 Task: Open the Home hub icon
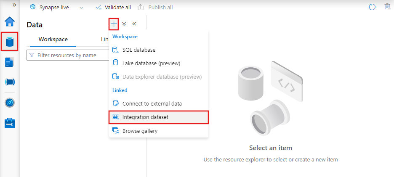pos(10,22)
